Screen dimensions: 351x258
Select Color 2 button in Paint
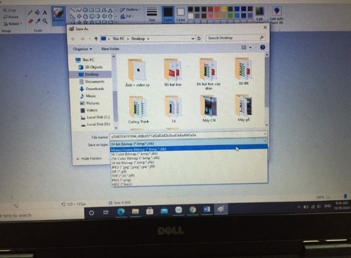point(181,15)
